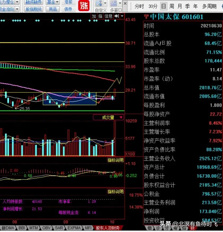Click the 每股现金流 value 6.14
Screen dimensions: 223x232
point(92,213)
